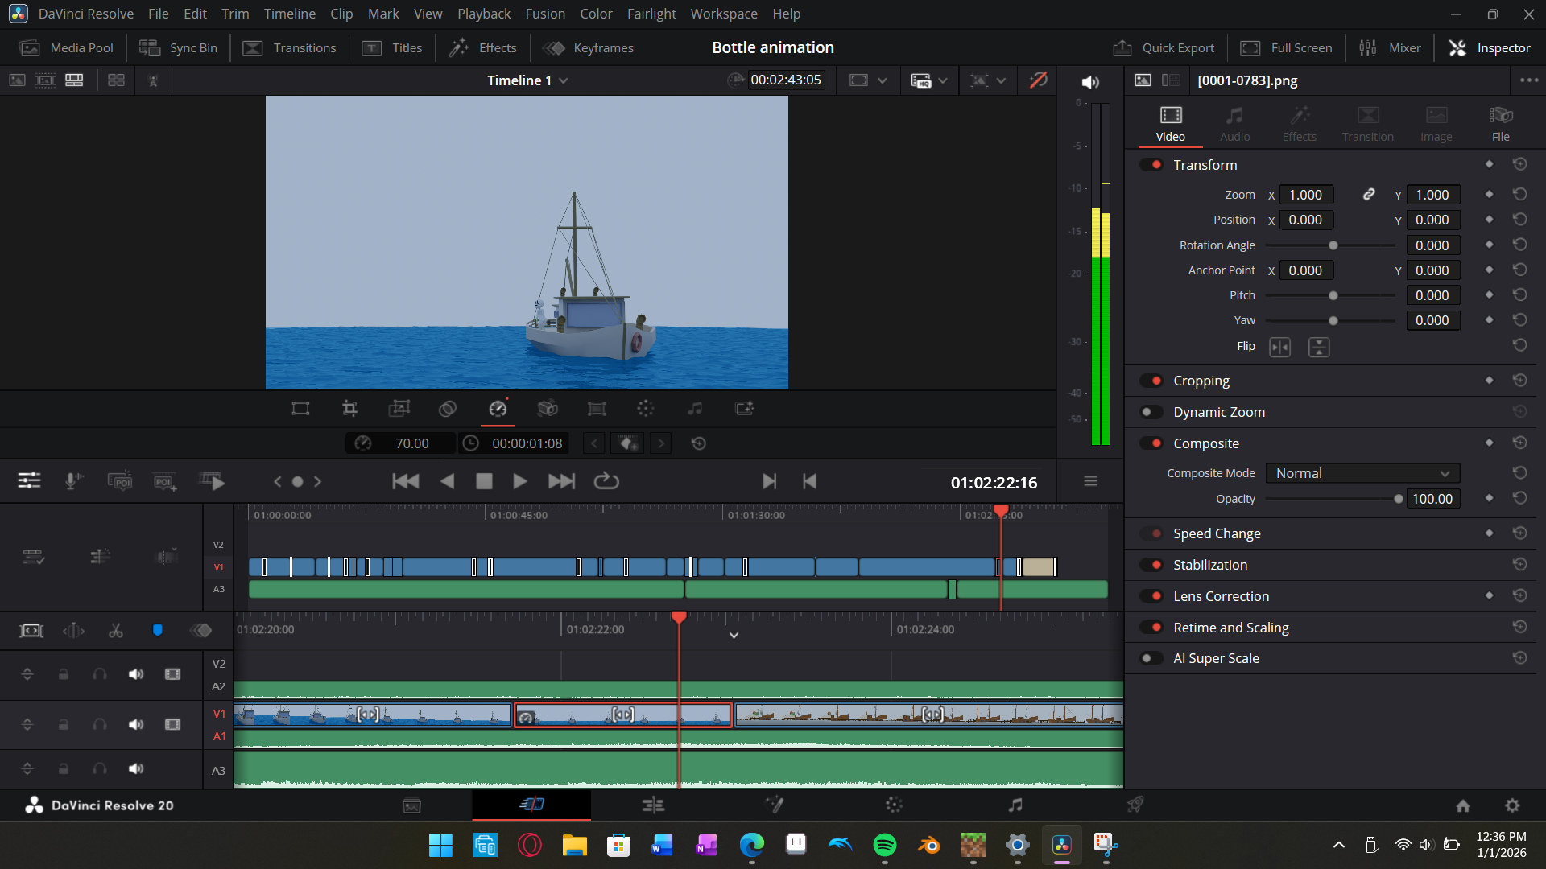Select the Speed tool icon
The height and width of the screenshot is (869, 1546).
click(x=498, y=409)
